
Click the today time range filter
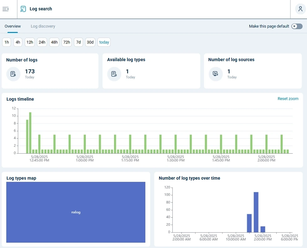click(x=104, y=42)
